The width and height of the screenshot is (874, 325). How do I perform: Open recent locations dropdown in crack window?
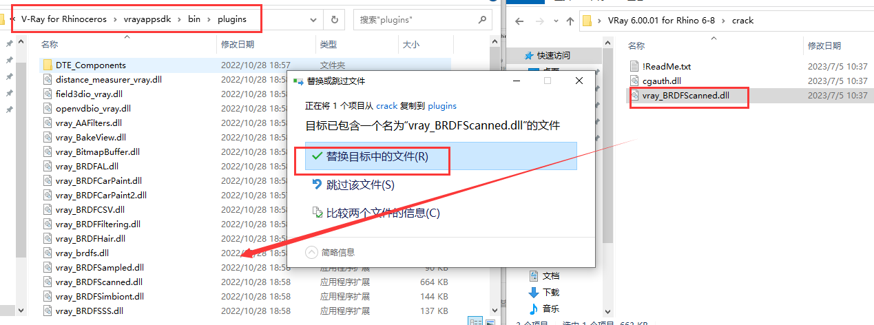point(555,21)
